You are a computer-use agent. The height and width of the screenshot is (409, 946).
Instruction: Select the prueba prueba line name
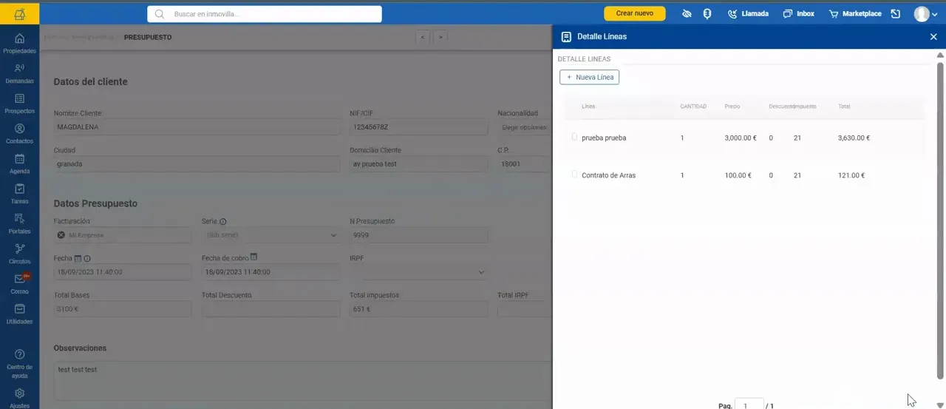coord(604,138)
